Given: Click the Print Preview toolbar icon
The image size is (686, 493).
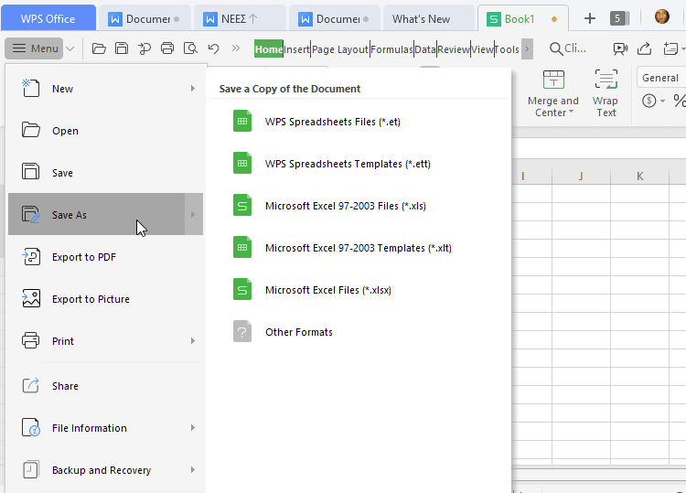Looking at the screenshot, I should click(x=190, y=48).
